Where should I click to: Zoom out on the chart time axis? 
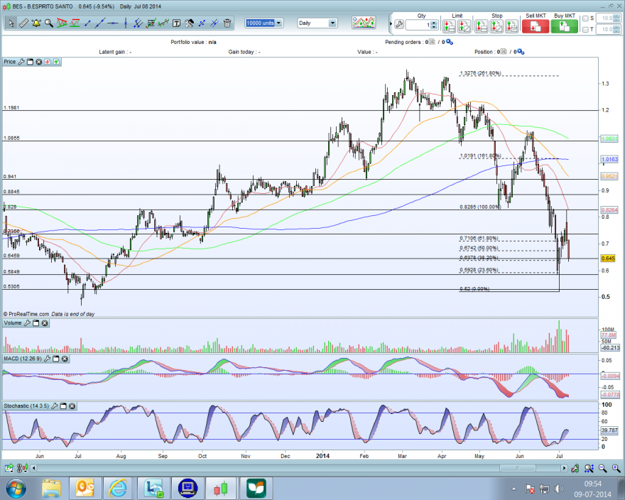click(603, 468)
